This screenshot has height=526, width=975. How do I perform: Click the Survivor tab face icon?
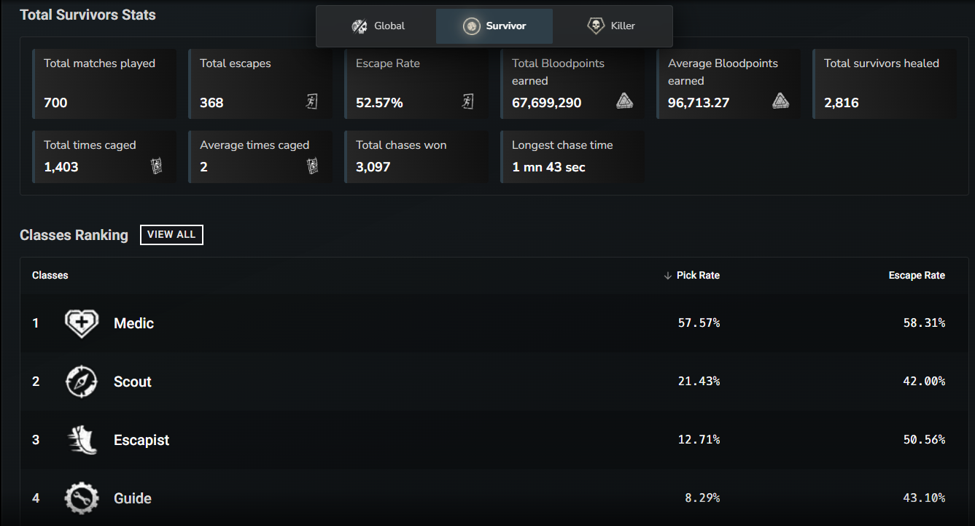point(472,26)
